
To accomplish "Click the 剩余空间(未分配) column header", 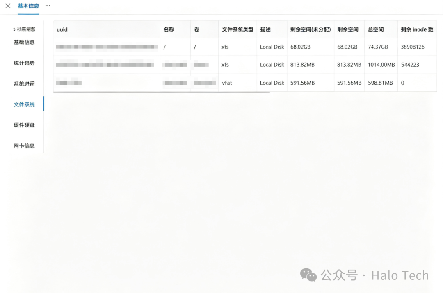I will (x=311, y=29).
